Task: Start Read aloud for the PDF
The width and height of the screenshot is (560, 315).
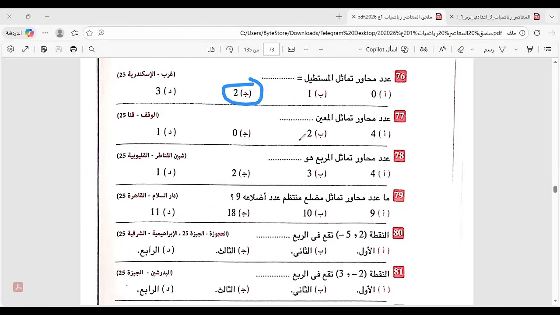Action: (x=442, y=49)
